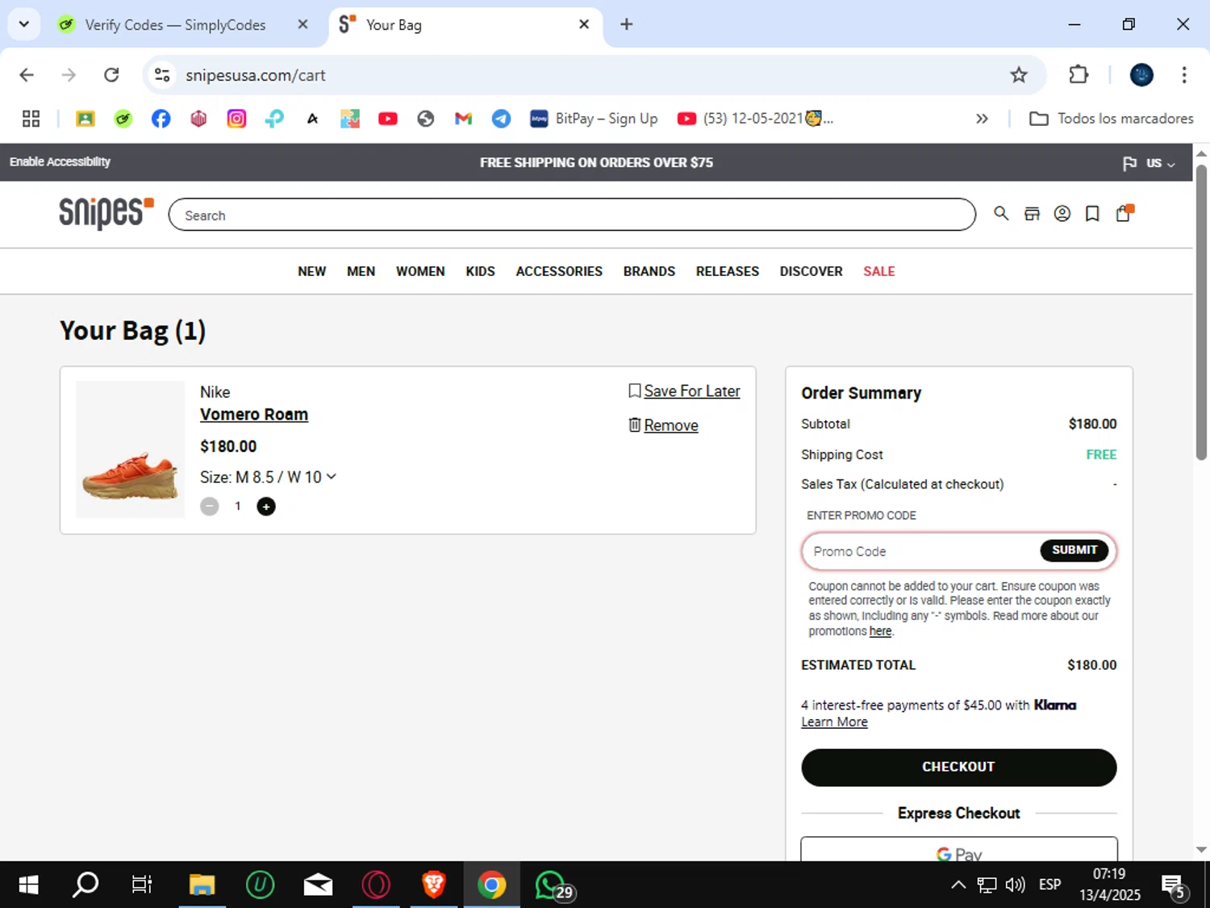Screen dimensions: 1210x908
Task: Open the SALE menu category
Action: click(879, 271)
